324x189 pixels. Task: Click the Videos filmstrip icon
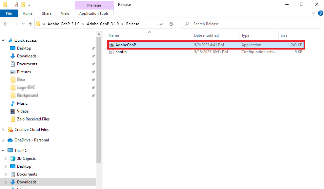(13, 111)
